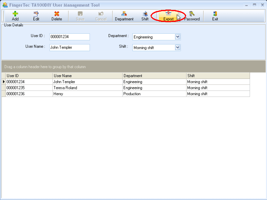The height and width of the screenshot is (200, 267).
Task: Close the User Management Tool window
Action: (263, 5)
